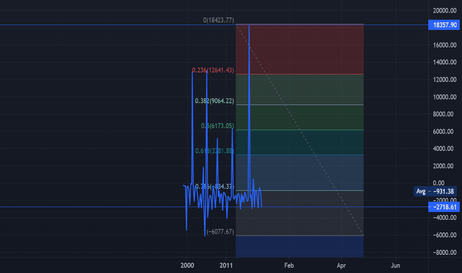Click Fibonacci 0.236(12641.43) label
Image resolution: width=462 pixels, height=273 pixels.
pyautogui.click(x=213, y=70)
